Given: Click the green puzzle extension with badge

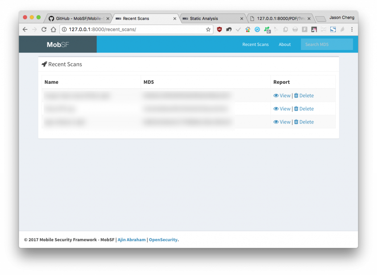Looking at the screenshot, I should [x=267, y=30].
